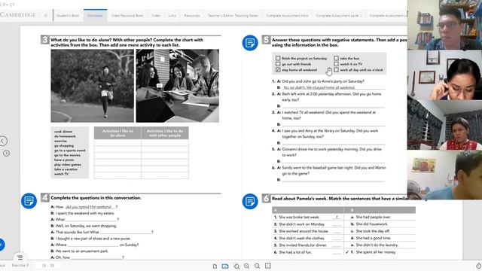
Task: Click match blank for 'She didn't wash the clothes'
Action: point(337,238)
